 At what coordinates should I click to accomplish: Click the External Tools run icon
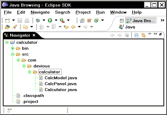pyautogui.click(x=62, y=20)
